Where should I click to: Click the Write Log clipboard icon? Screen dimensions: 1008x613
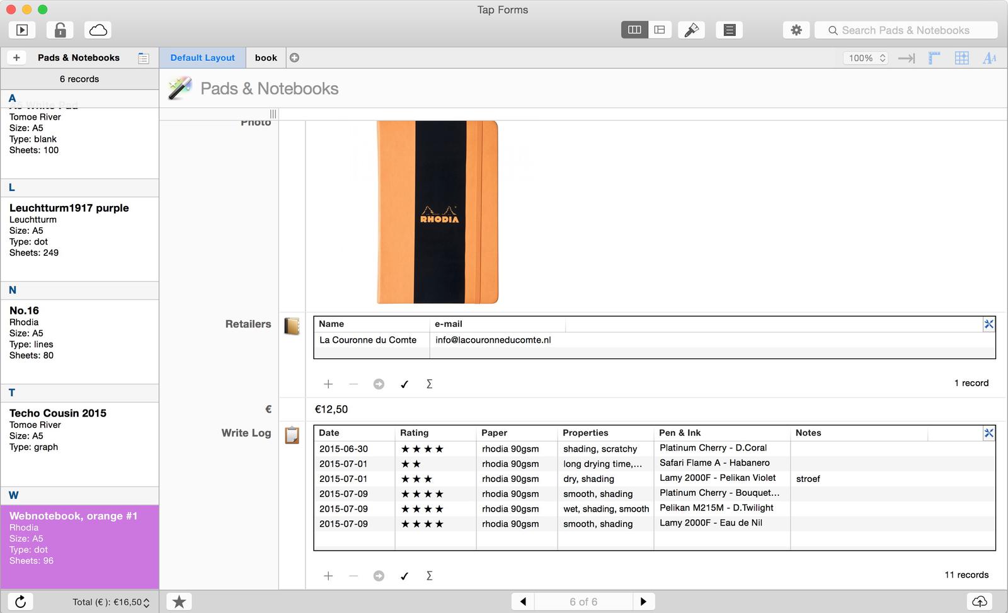click(292, 435)
